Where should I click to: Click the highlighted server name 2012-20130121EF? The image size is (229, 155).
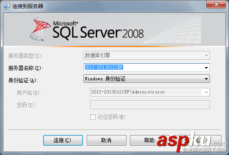[x=104, y=67]
